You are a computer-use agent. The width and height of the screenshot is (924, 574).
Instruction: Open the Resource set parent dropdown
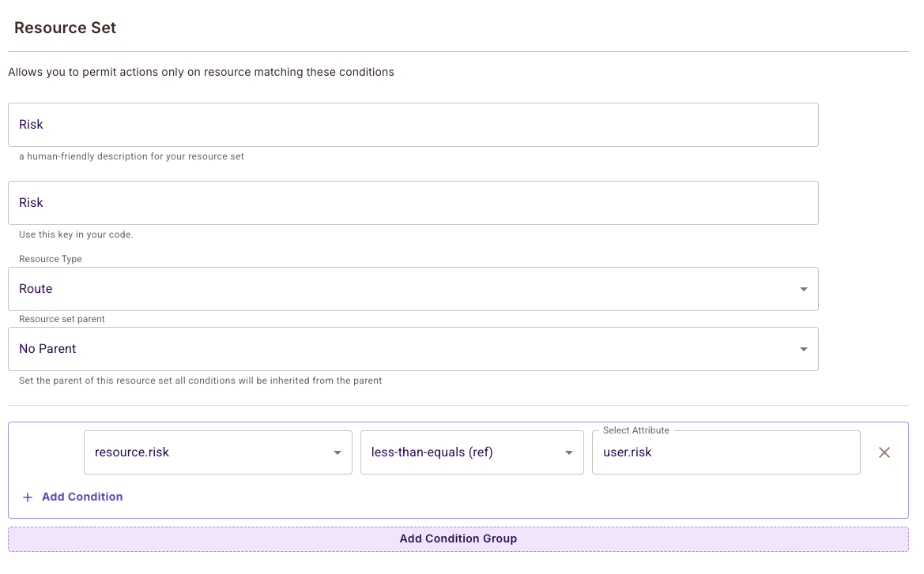(413, 349)
